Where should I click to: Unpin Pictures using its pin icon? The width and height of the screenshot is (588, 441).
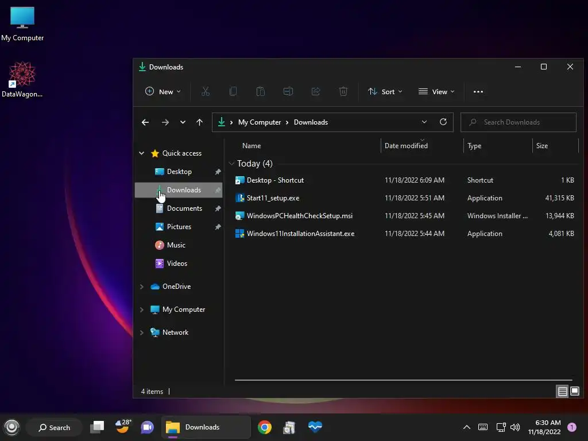pos(218,227)
